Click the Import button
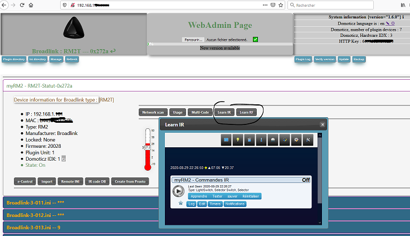Image resolution: width=410 pixels, height=236 pixels. click(x=47, y=181)
